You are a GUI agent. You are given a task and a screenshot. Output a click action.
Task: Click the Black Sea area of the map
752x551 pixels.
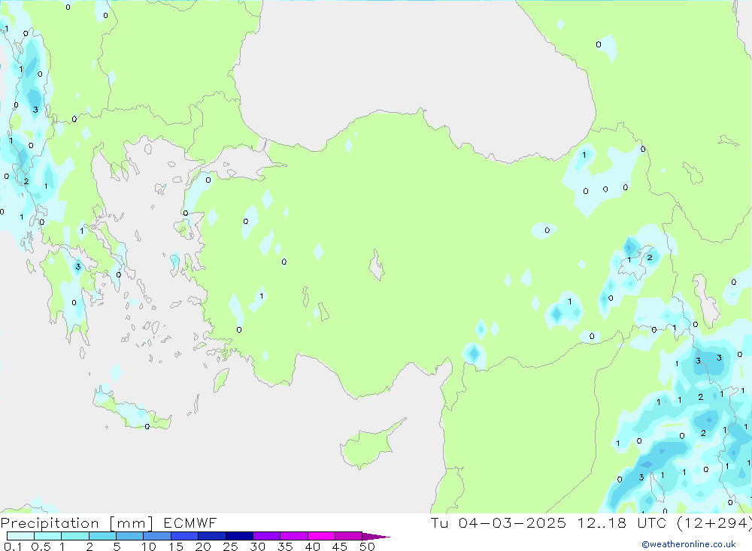pyautogui.click(x=412, y=72)
